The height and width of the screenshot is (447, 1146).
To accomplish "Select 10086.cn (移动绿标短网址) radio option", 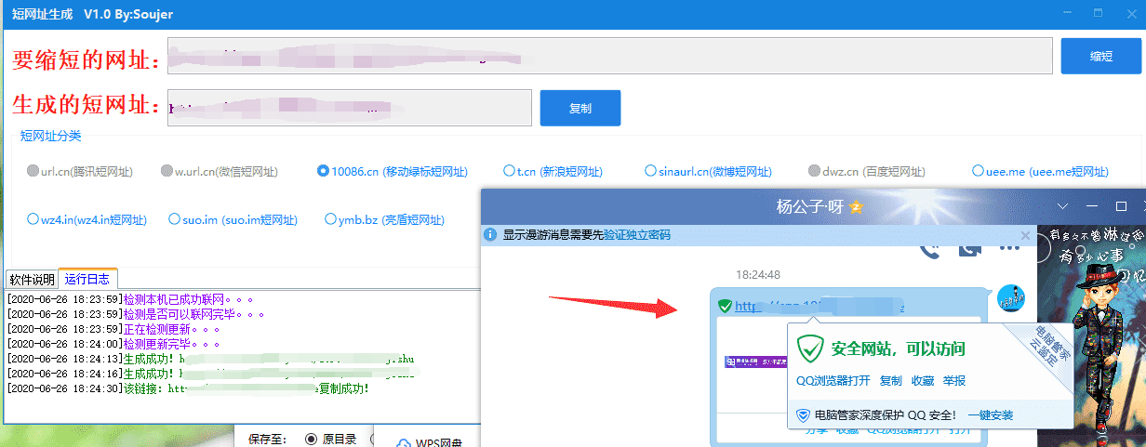I will pyautogui.click(x=393, y=171).
